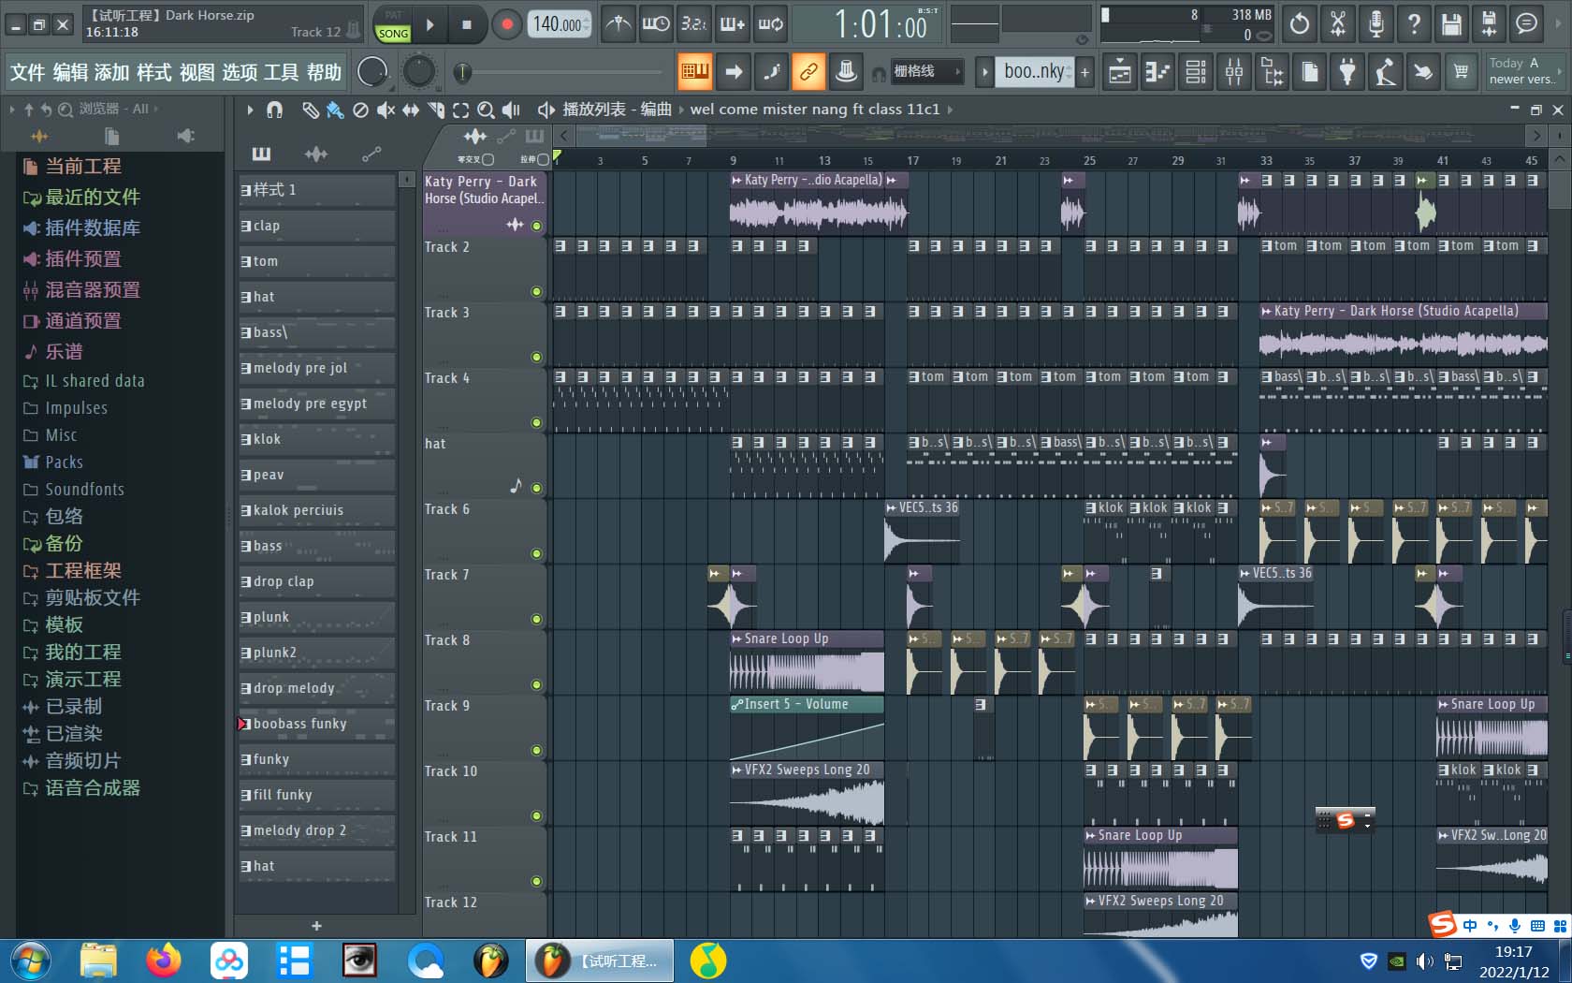Viewport: 1572px width, 983px height.
Task: Mute Track 2 using its green LED
Action: tap(536, 291)
